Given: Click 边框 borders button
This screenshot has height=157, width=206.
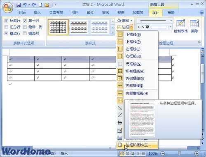Looking at the screenshot, I should (x=123, y=27).
